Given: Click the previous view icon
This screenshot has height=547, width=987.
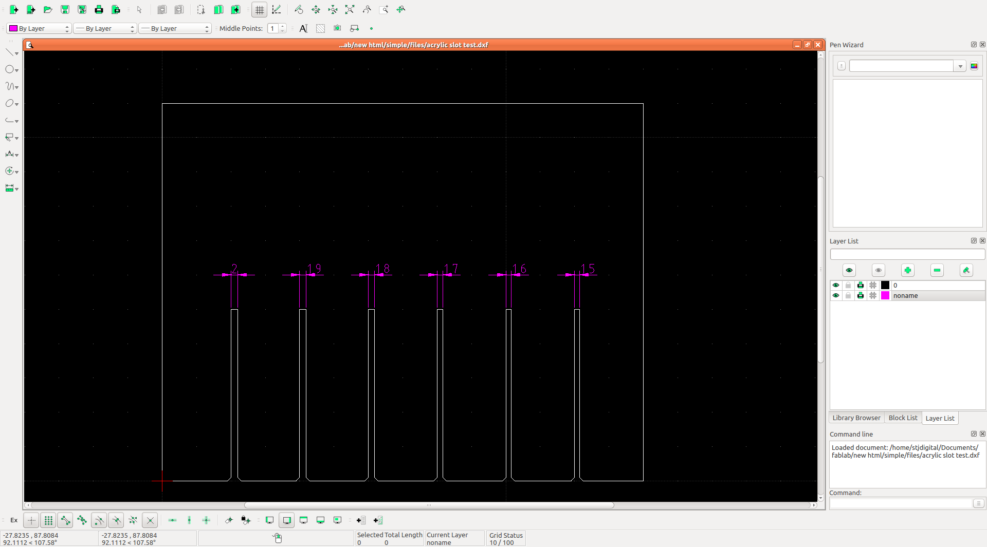Looking at the screenshot, I should (367, 9).
